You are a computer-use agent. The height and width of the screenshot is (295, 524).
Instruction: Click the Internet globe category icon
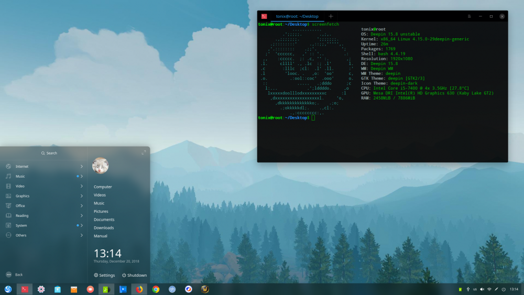pos(8,167)
